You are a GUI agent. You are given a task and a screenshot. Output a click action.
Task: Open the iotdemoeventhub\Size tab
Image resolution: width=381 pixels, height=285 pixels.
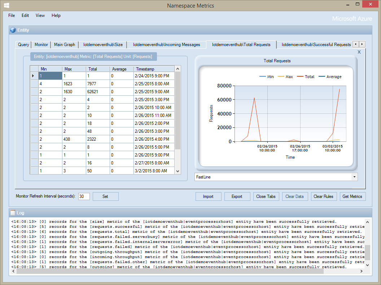coord(103,45)
